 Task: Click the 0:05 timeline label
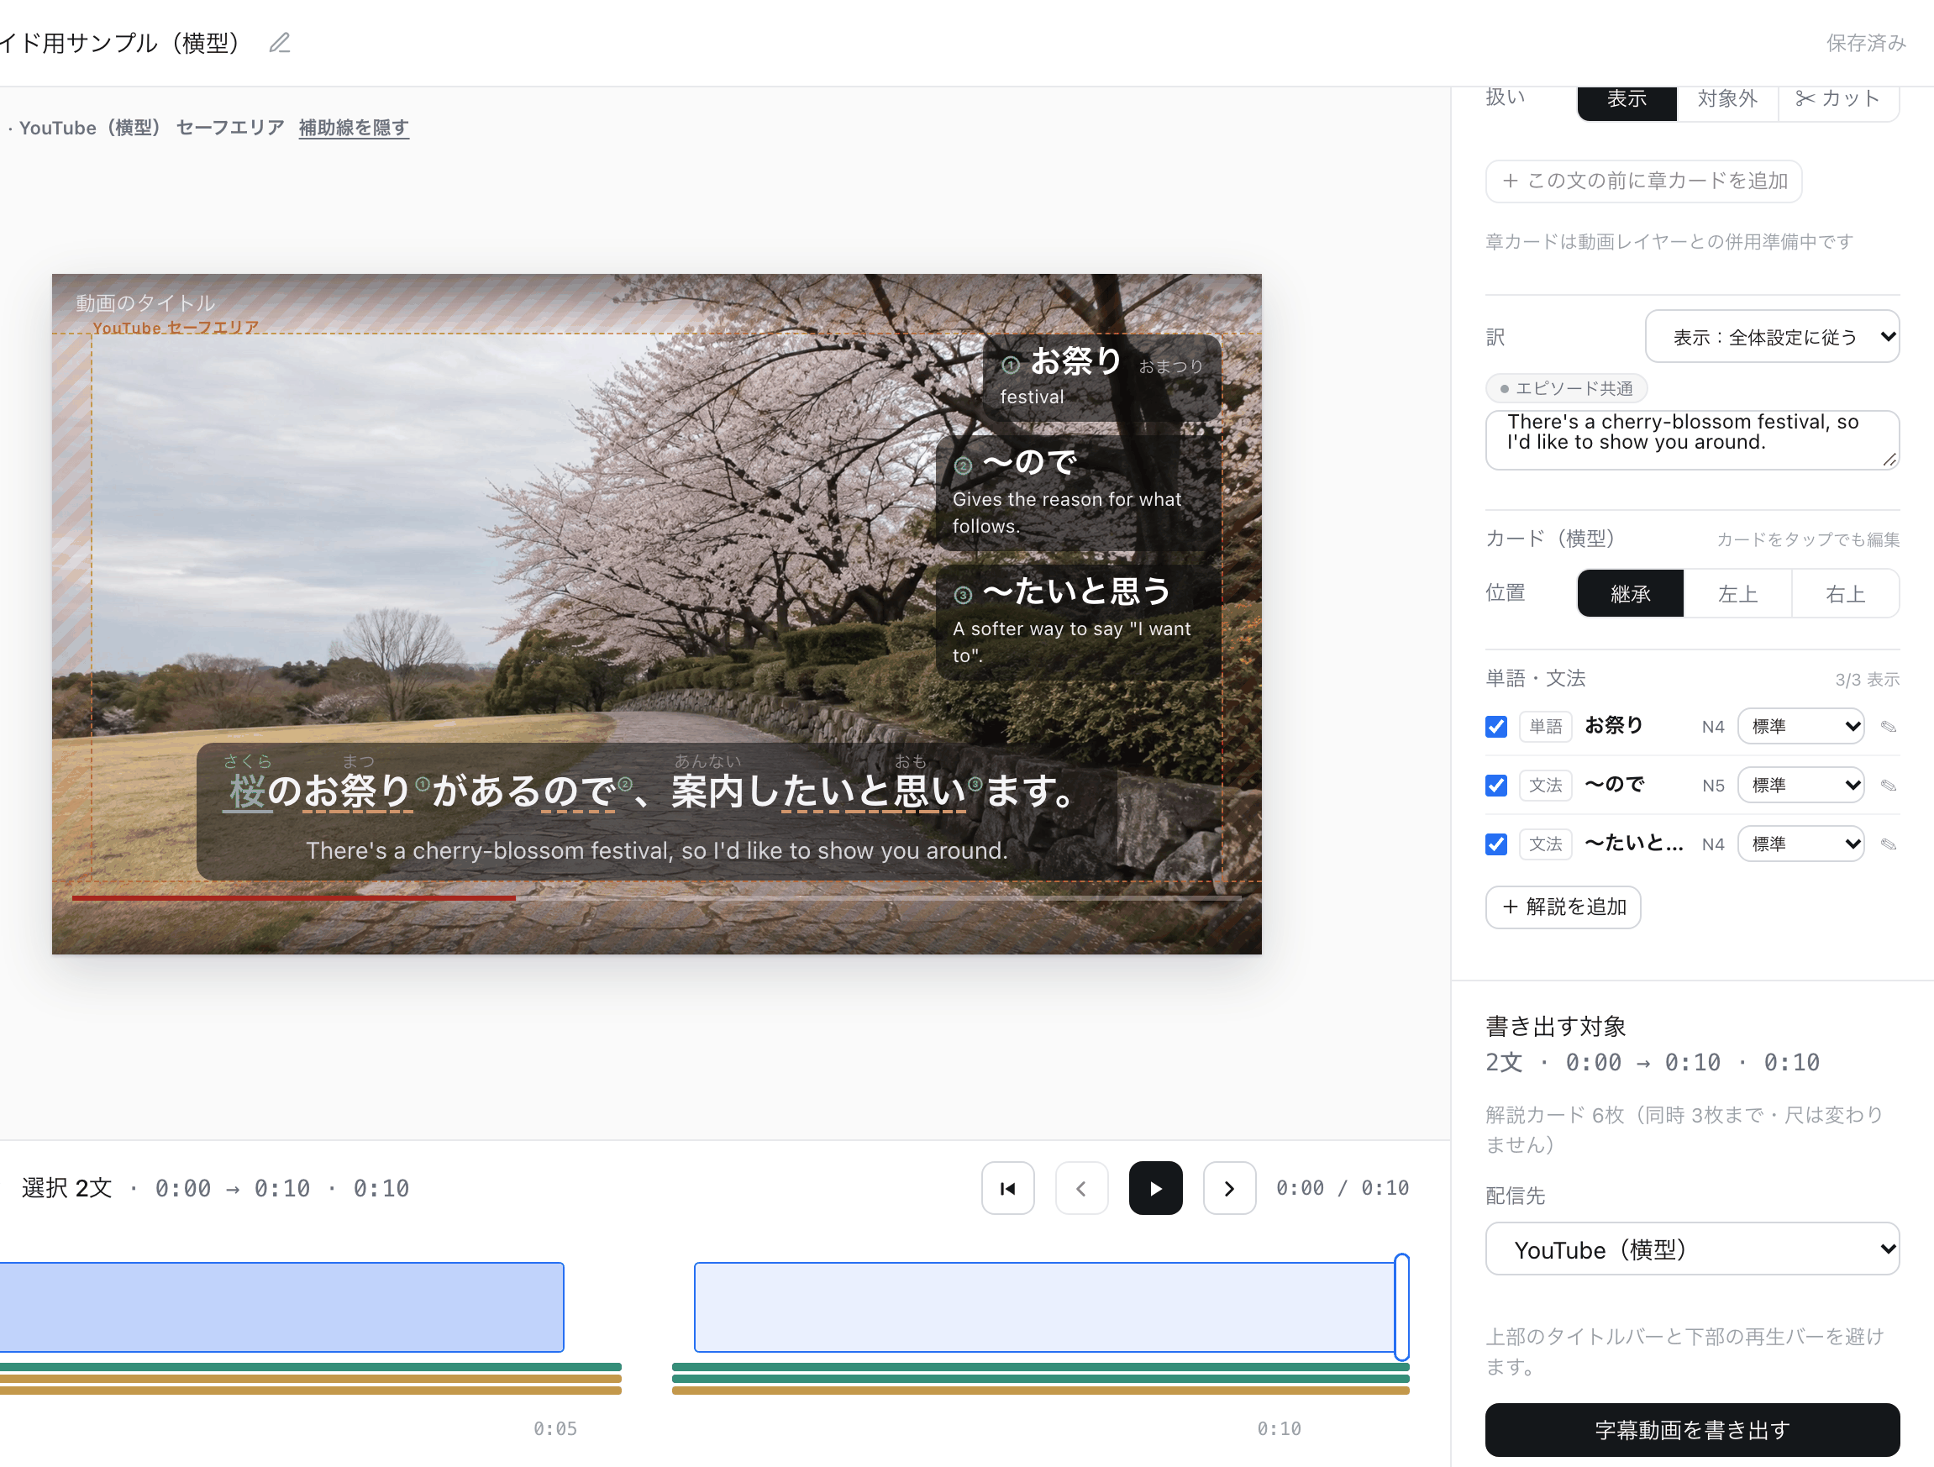coord(555,1428)
